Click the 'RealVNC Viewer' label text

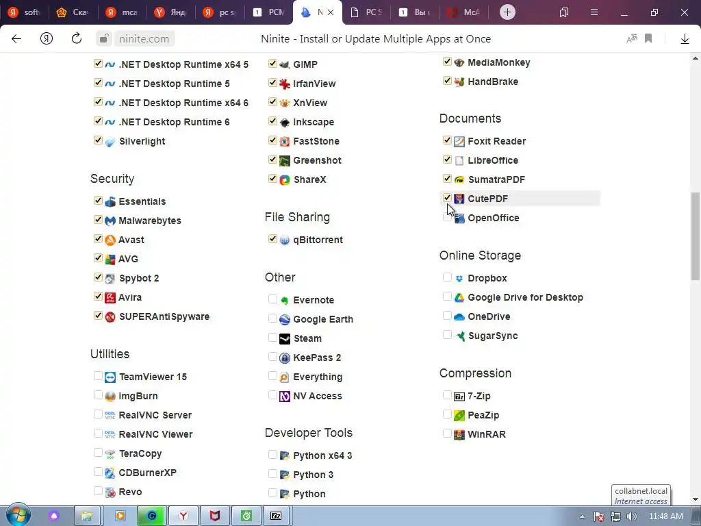pos(155,434)
